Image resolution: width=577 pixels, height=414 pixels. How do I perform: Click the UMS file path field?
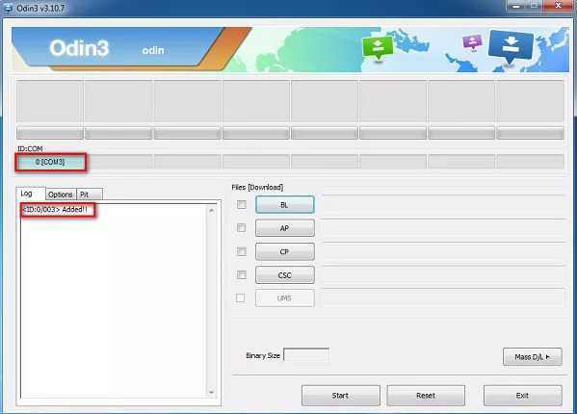point(443,298)
